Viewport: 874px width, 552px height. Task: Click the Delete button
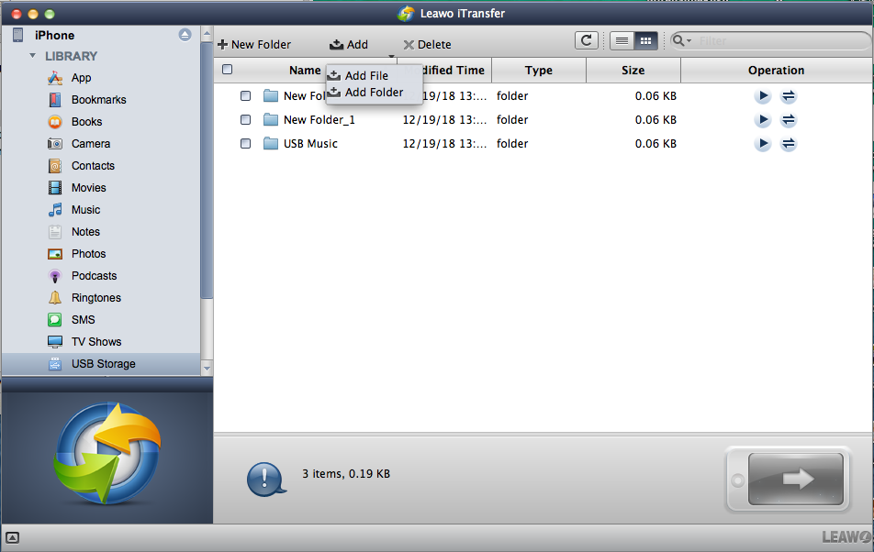tap(427, 44)
